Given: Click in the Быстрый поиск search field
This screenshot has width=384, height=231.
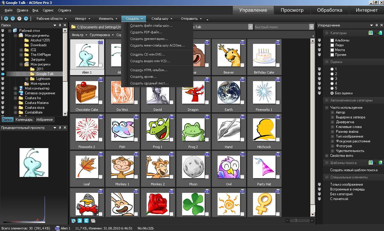Looking at the screenshot, I should click(282, 27).
